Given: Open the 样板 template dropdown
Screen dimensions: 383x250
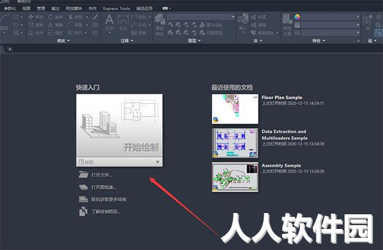Looking at the screenshot, I should pos(119,162).
